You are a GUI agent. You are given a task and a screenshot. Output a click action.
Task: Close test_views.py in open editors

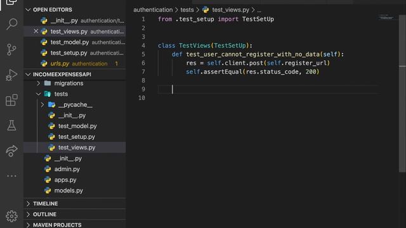click(x=36, y=31)
